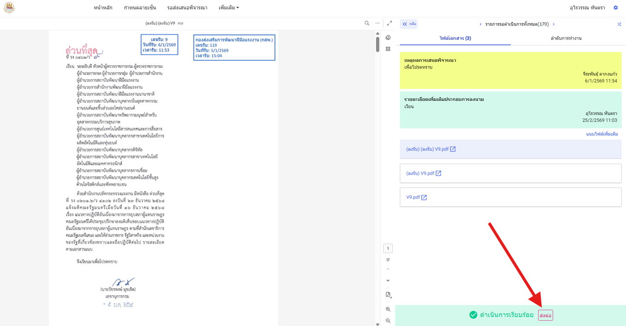Switch to ลำดับการทำงาน tab

coord(566,38)
